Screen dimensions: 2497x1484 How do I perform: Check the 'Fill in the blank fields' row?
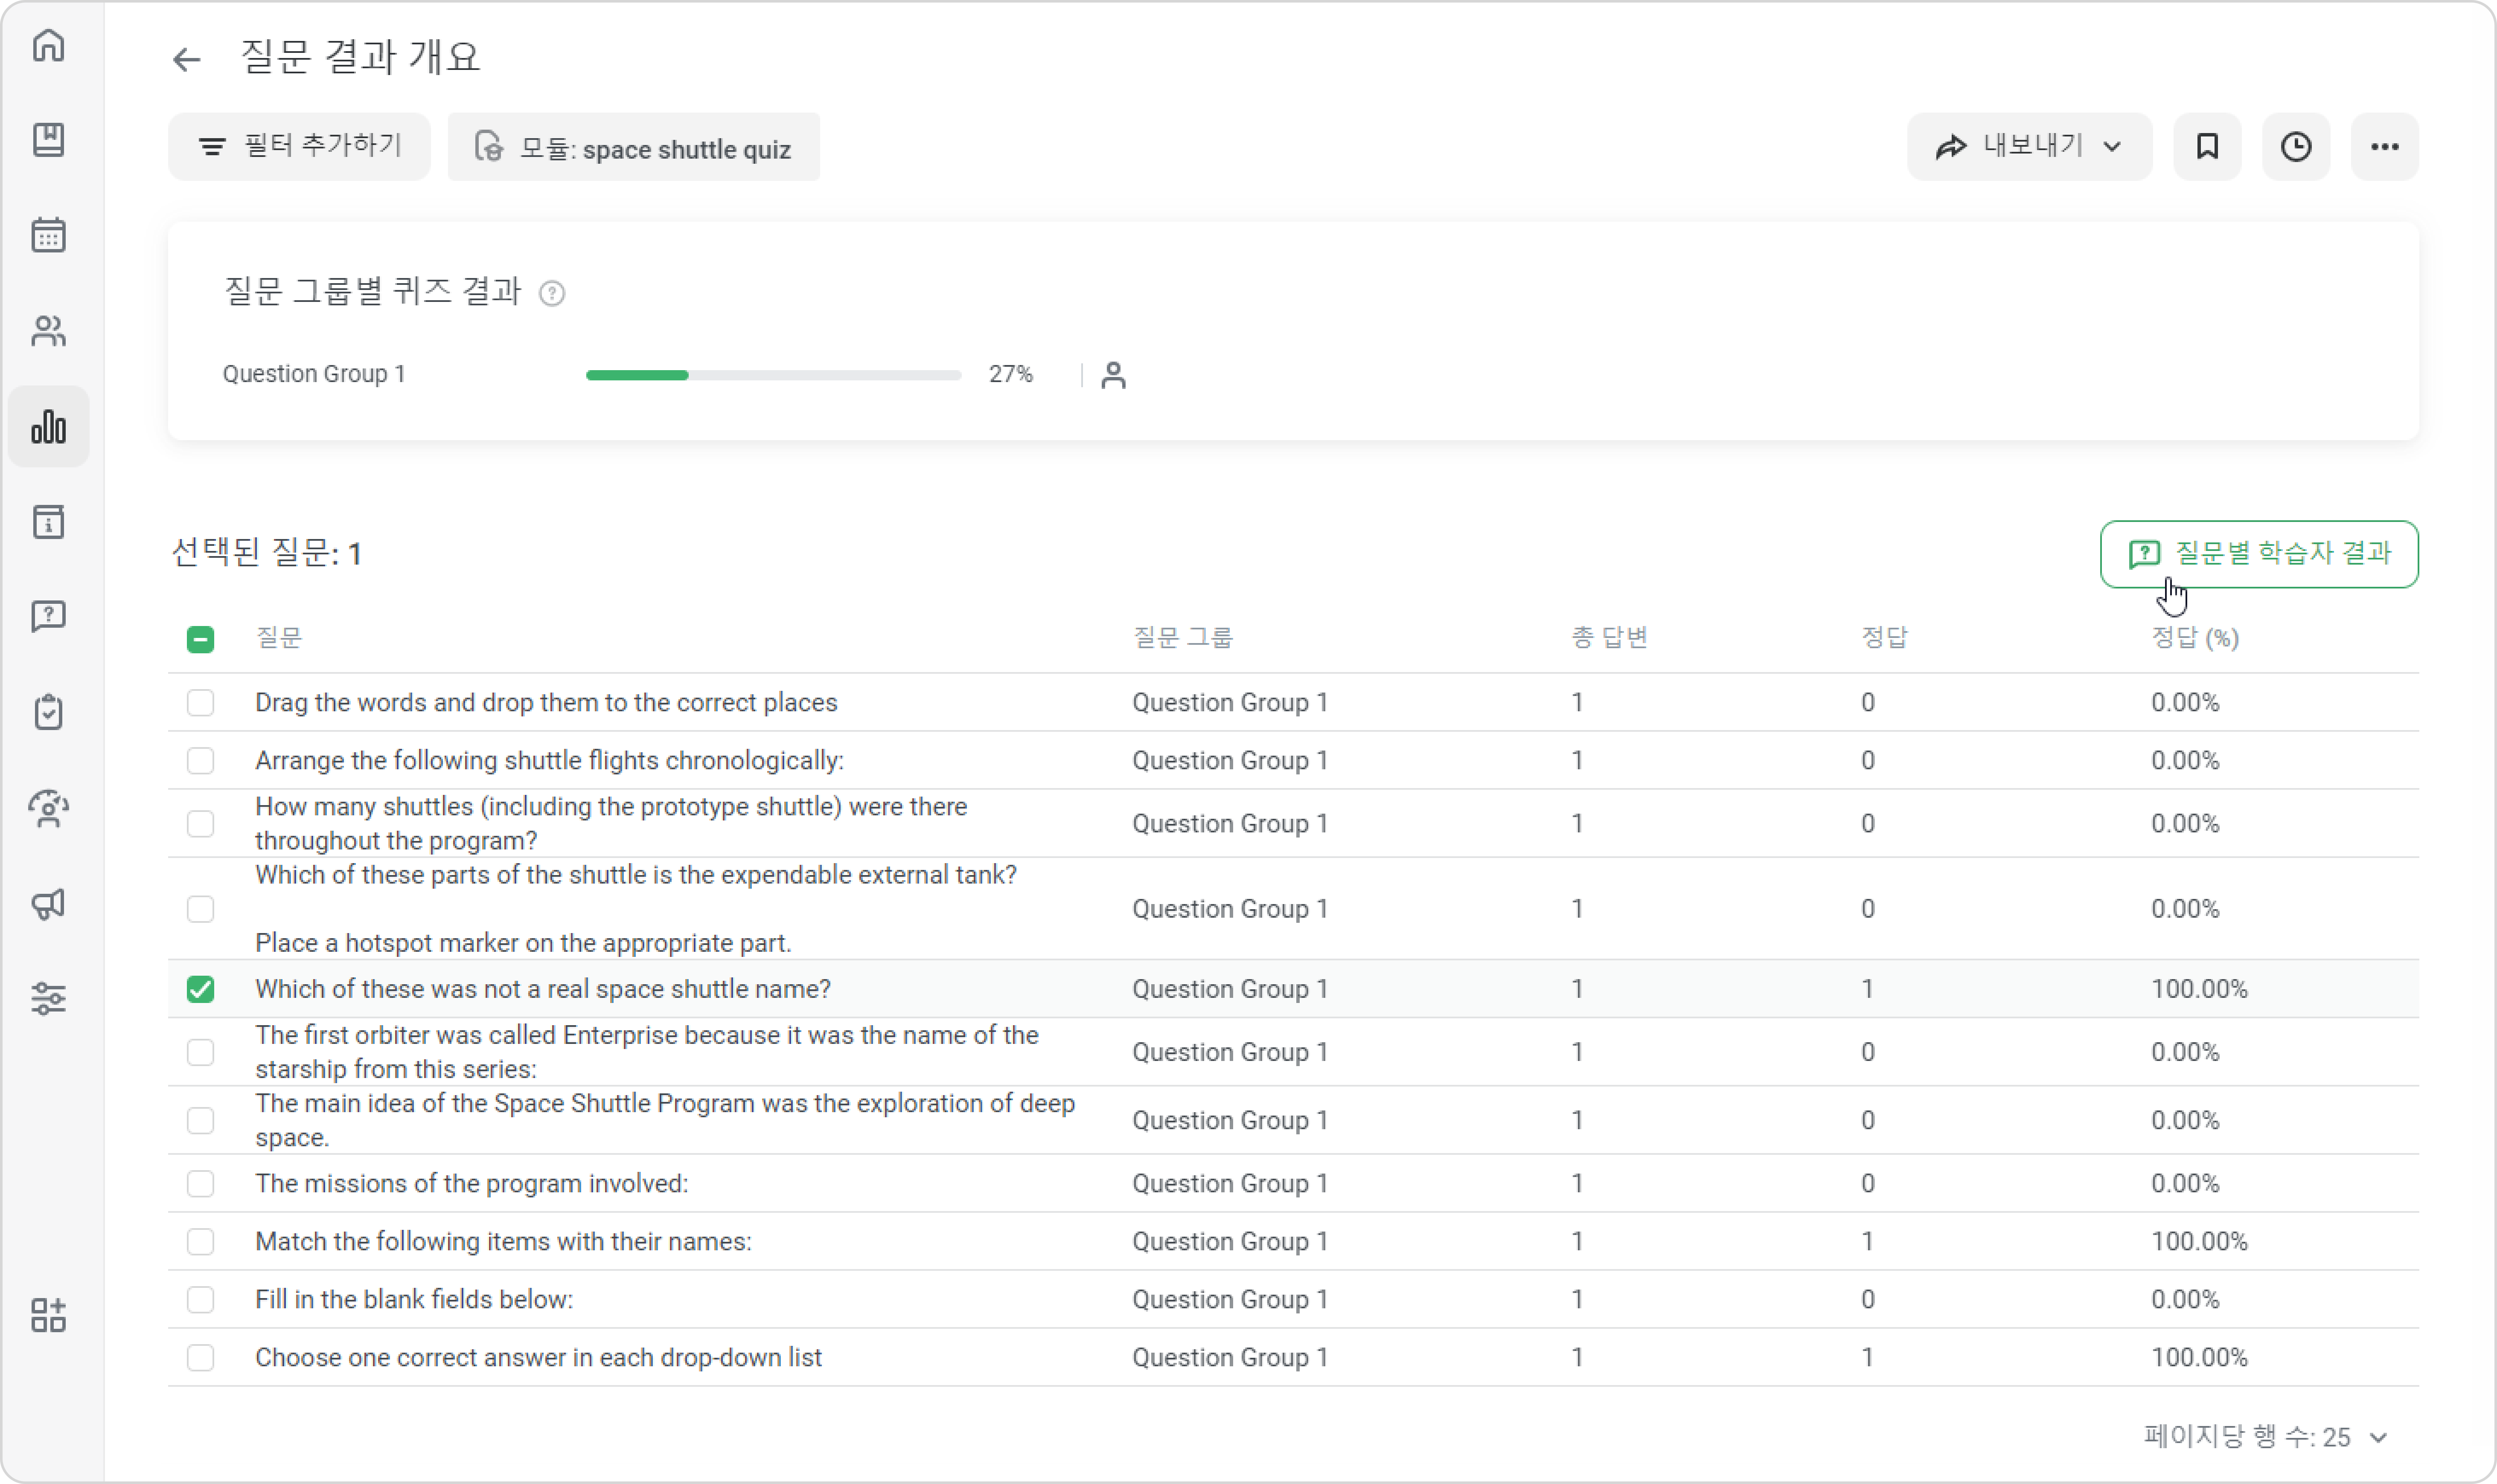coord(200,1300)
